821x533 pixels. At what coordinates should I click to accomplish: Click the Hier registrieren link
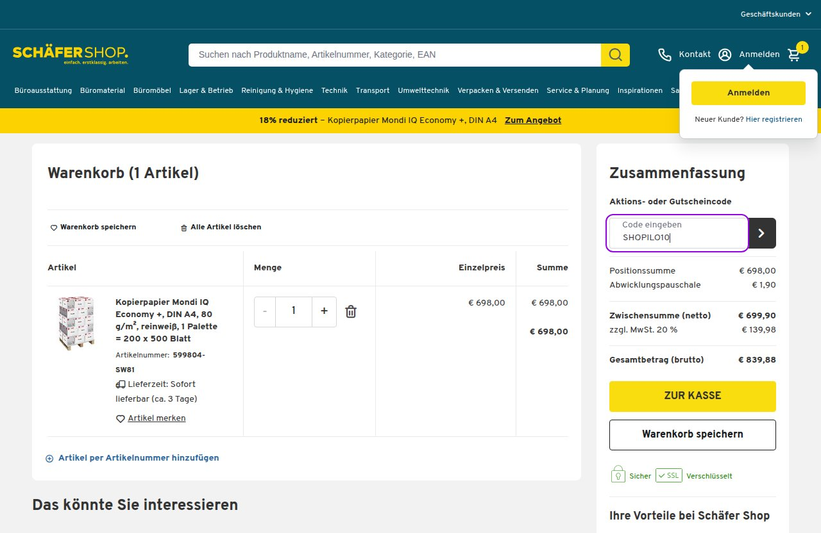click(774, 119)
